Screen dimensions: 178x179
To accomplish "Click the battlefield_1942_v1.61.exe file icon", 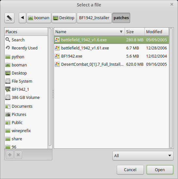I will [57, 48].
